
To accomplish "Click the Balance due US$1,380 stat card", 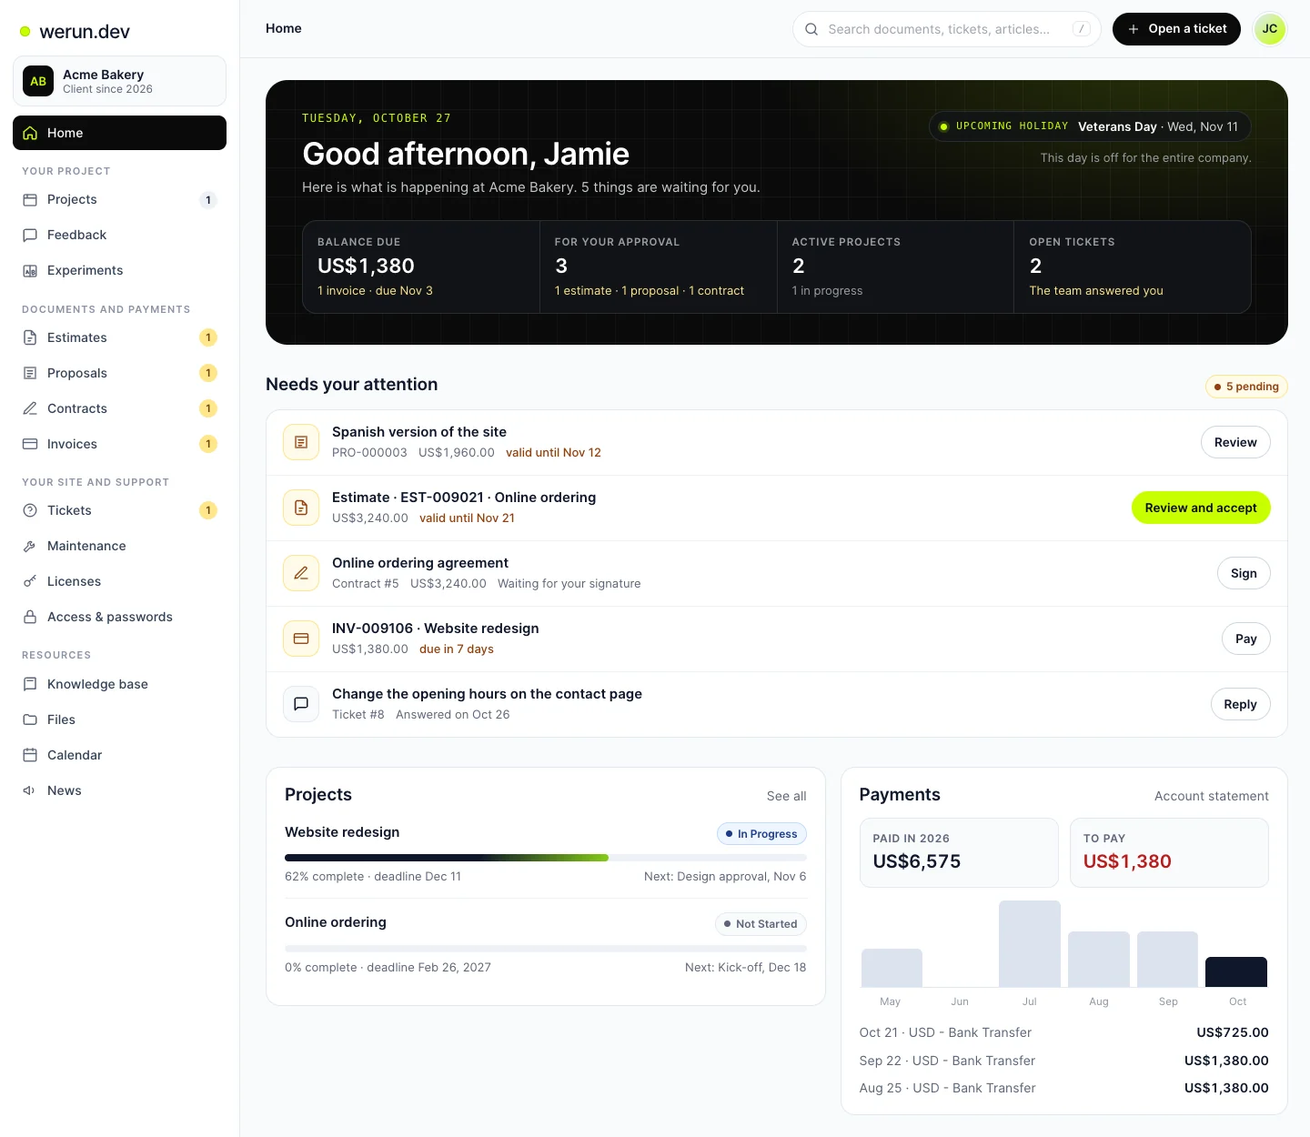I will point(421,267).
